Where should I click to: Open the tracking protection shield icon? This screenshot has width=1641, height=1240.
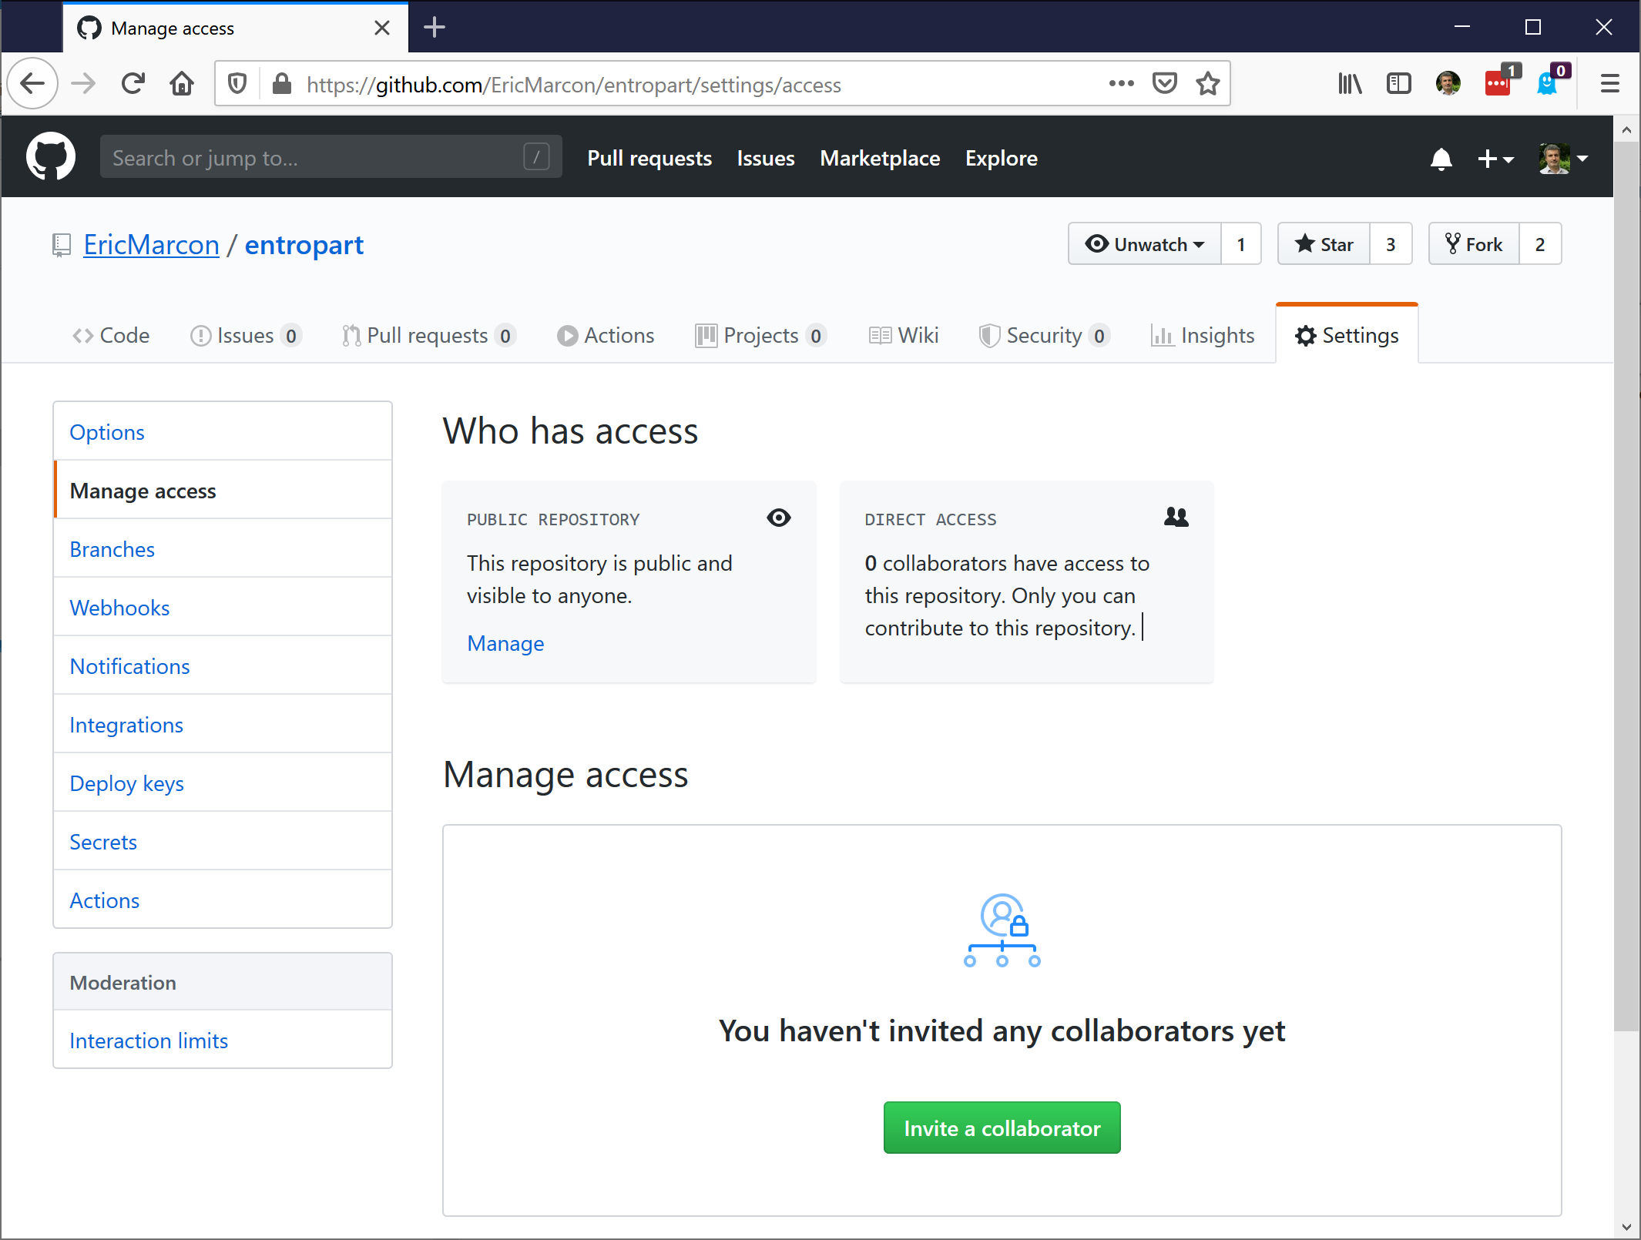pos(237,83)
